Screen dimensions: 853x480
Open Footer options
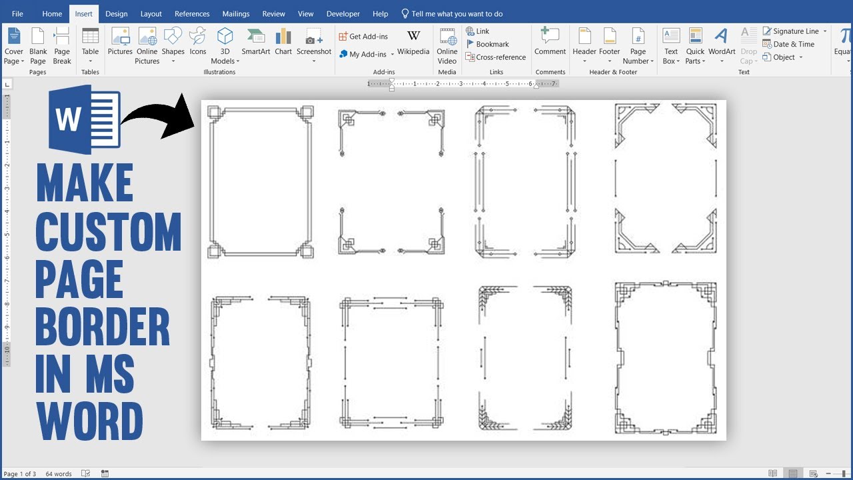[x=610, y=46]
